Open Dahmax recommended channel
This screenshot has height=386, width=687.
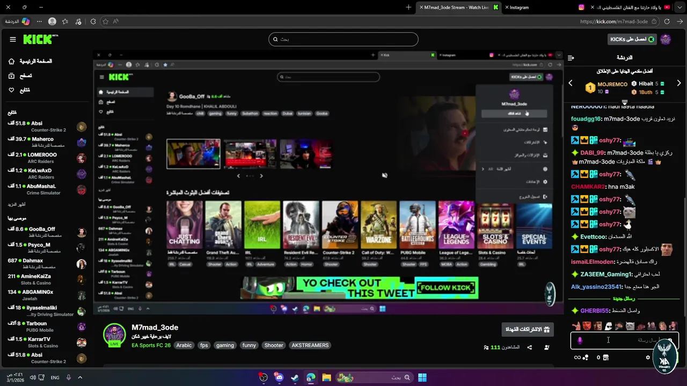(x=47, y=264)
